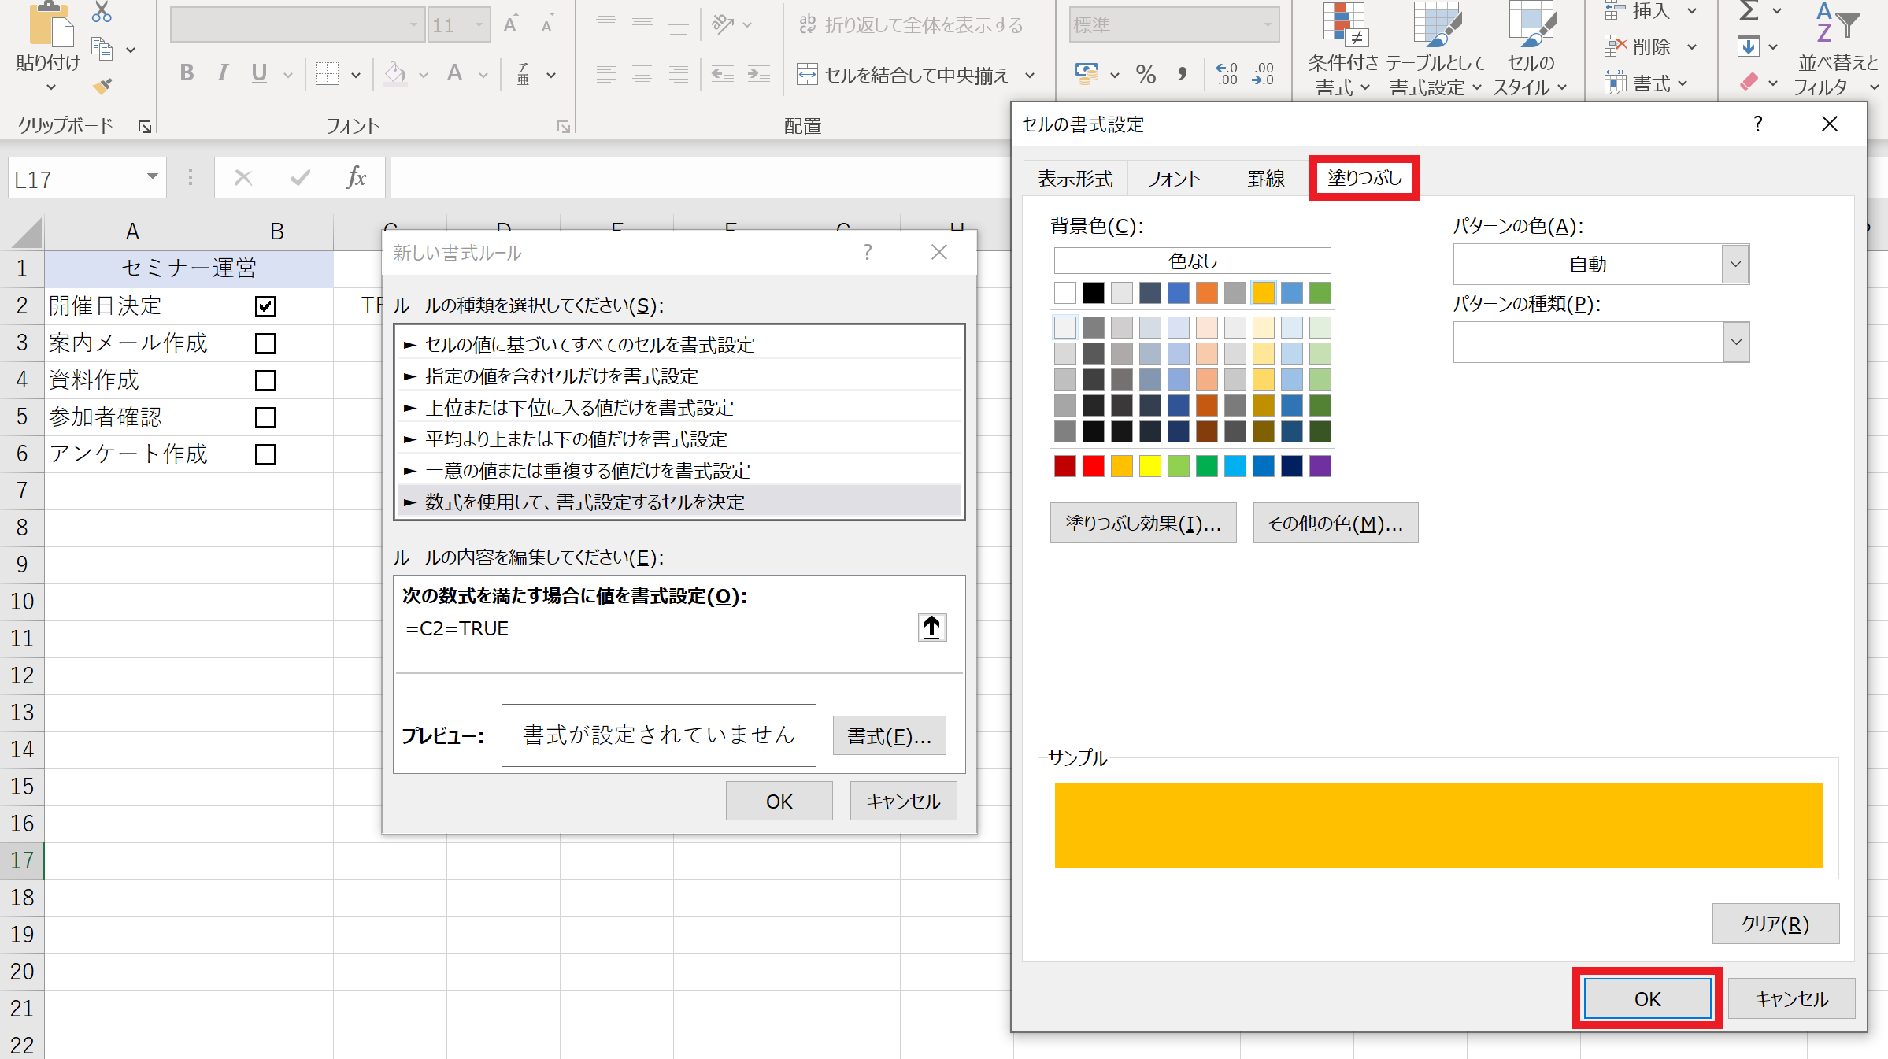Expand the 削除 (Delete) dropdown

coord(1692,47)
